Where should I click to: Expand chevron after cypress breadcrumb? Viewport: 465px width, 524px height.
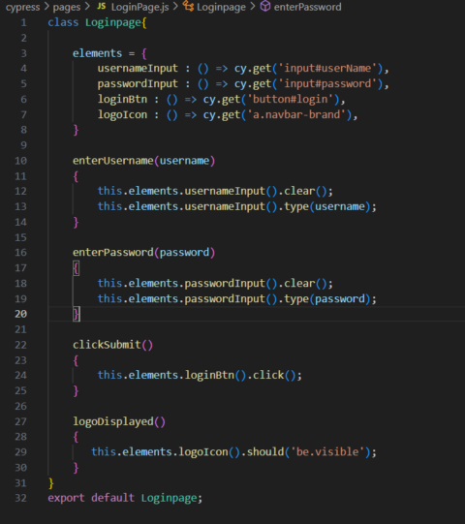click(x=46, y=6)
